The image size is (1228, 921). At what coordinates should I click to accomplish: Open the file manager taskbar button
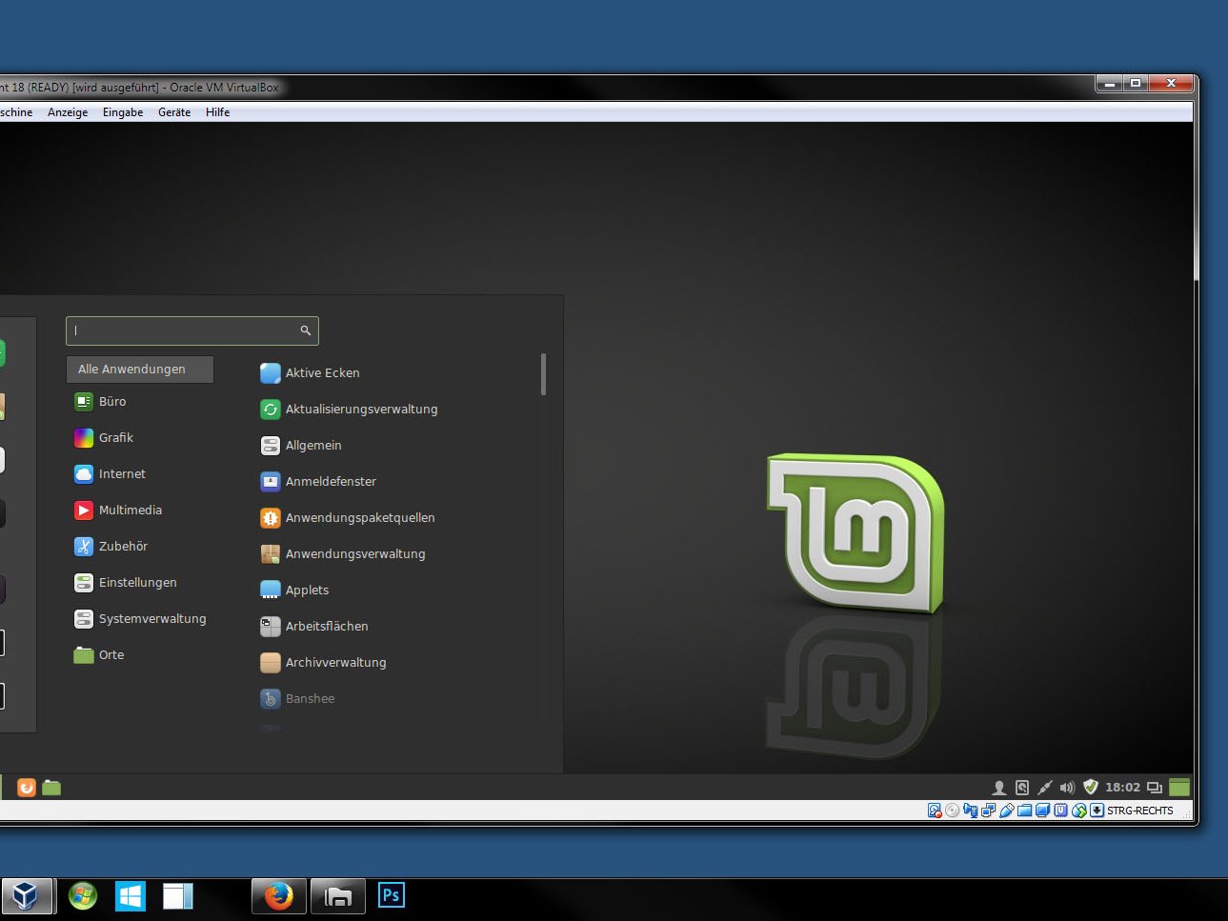[337, 896]
